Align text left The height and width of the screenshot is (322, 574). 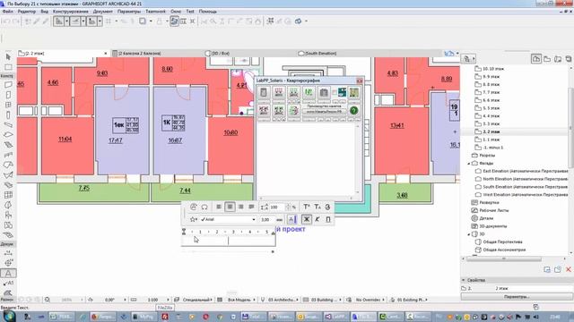[219, 207]
